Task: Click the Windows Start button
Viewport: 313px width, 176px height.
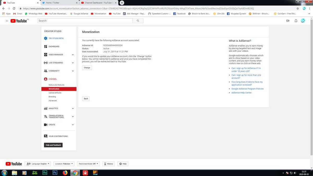Action: tap(4, 172)
